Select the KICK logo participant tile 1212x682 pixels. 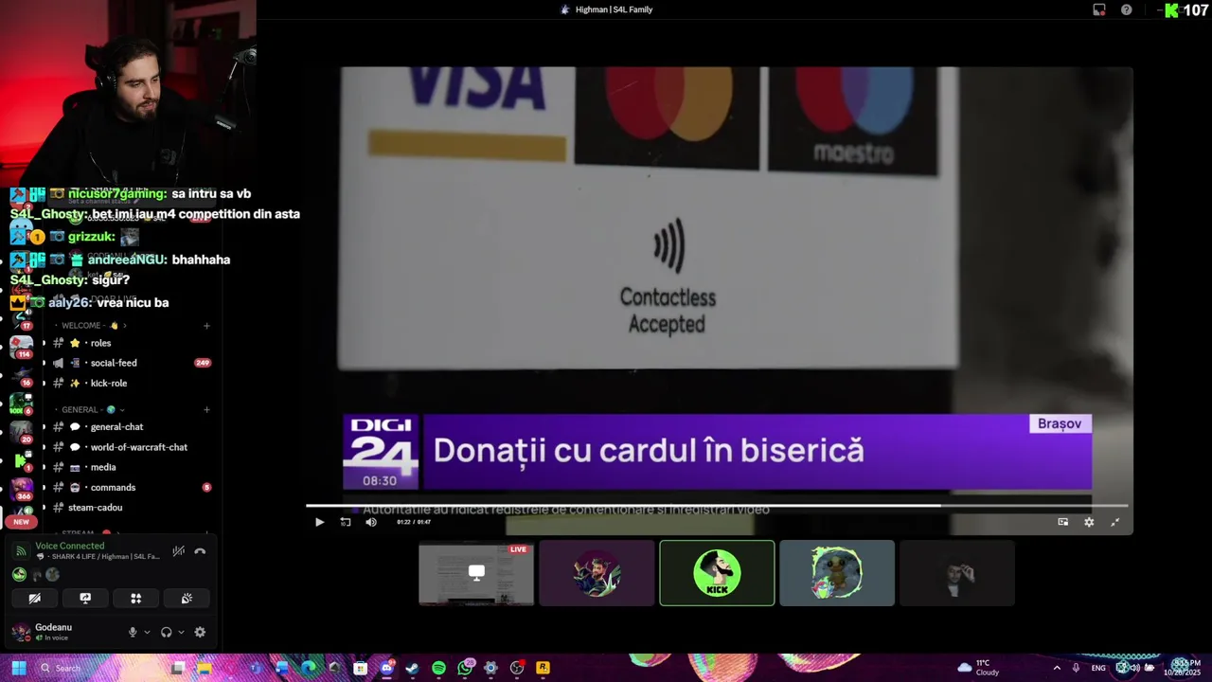(x=717, y=573)
